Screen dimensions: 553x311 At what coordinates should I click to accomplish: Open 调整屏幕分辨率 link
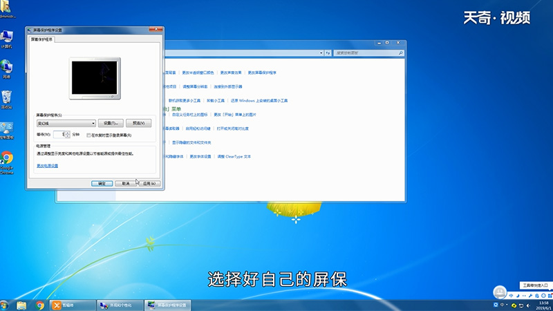[x=195, y=86]
